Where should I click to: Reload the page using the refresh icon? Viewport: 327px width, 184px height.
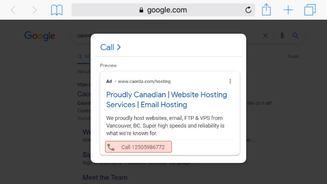248,10
